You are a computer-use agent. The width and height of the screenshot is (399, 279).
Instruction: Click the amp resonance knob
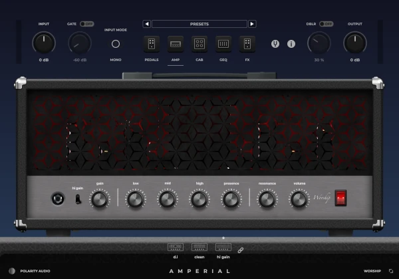pyautogui.click(x=267, y=199)
